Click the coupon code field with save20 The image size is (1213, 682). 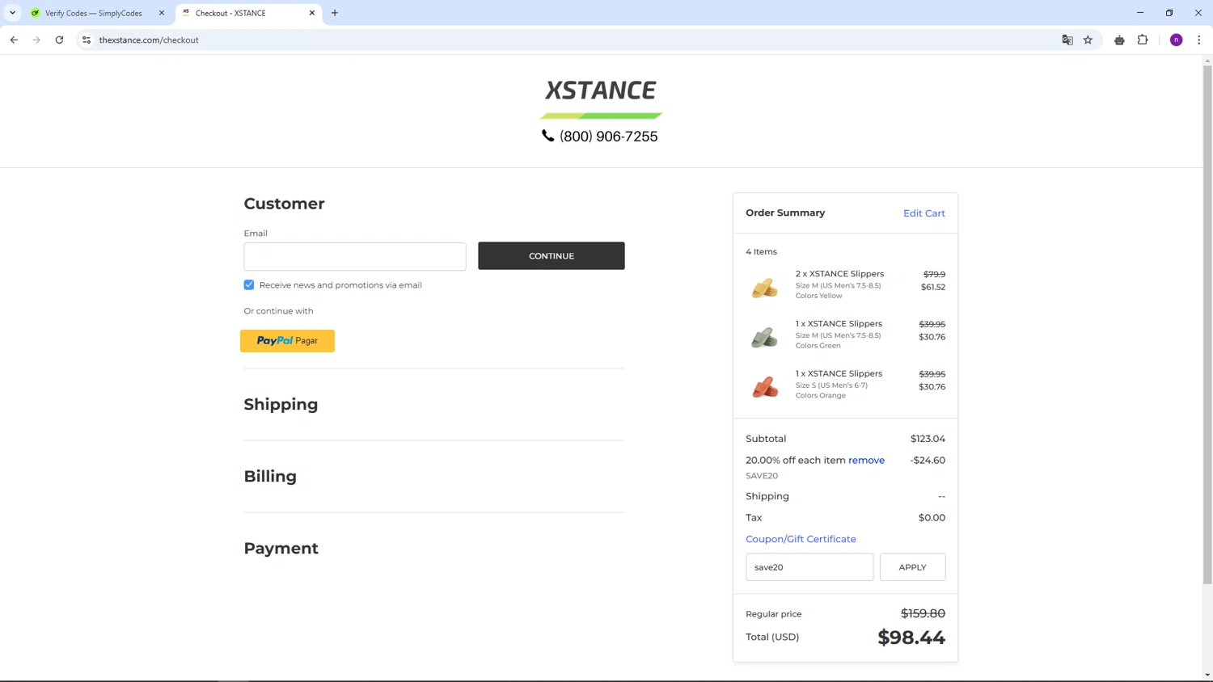coord(809,567)
